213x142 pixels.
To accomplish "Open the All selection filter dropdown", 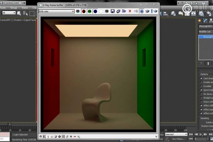I will point(9,13).
